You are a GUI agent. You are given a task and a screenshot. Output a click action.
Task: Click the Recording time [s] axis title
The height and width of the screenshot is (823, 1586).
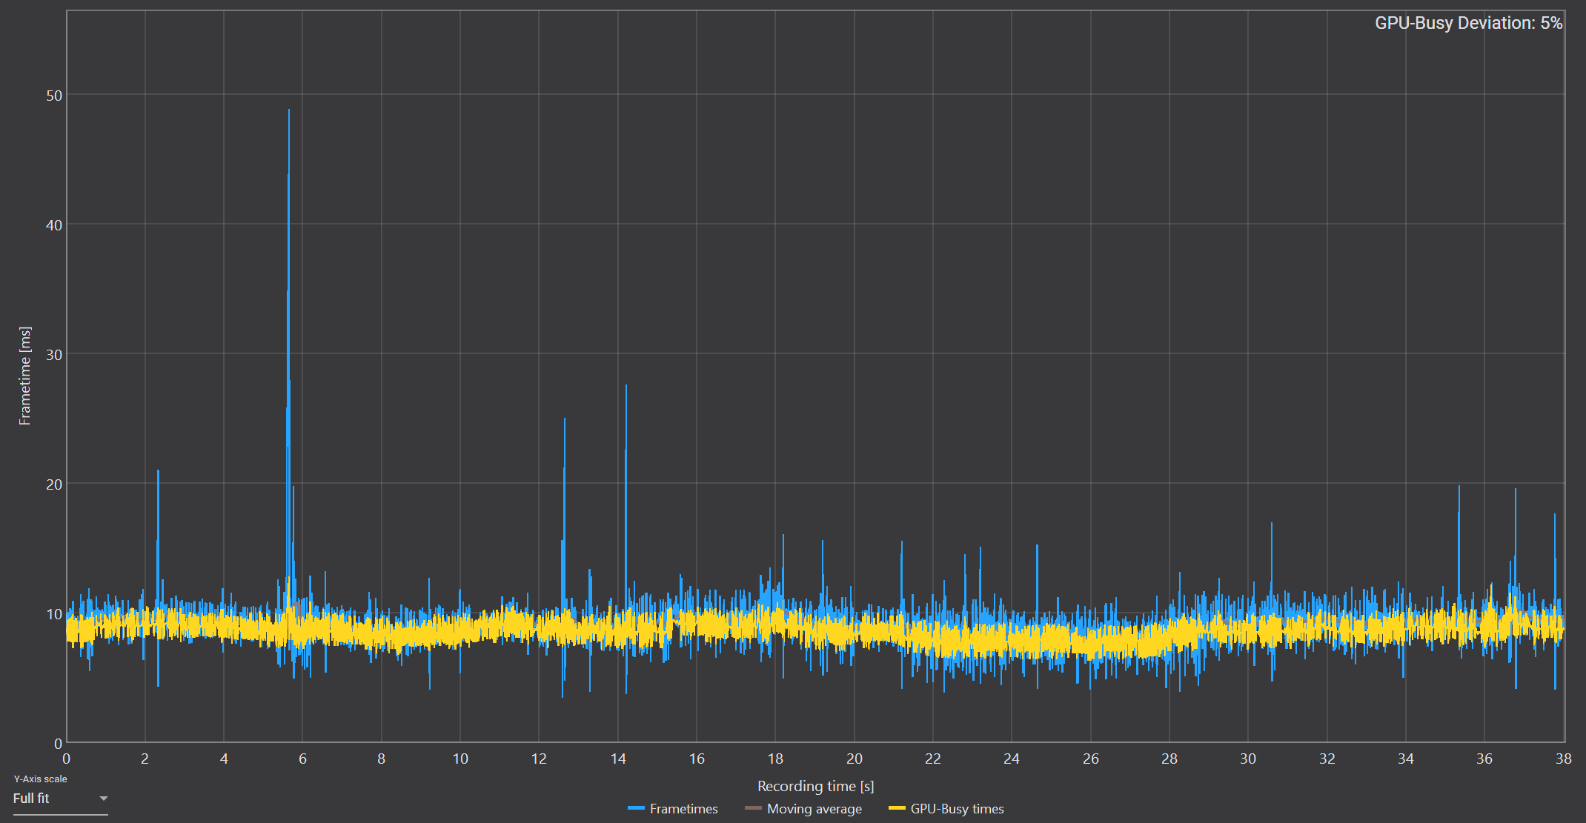[x=815, y=786]
